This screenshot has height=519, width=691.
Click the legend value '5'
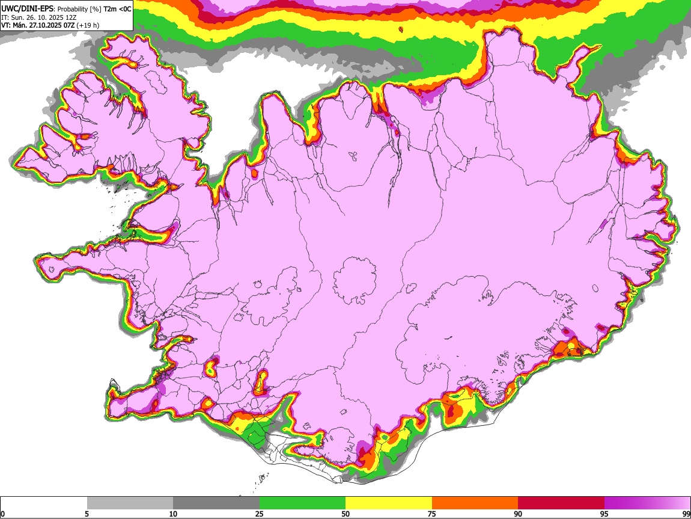[87, 514]
